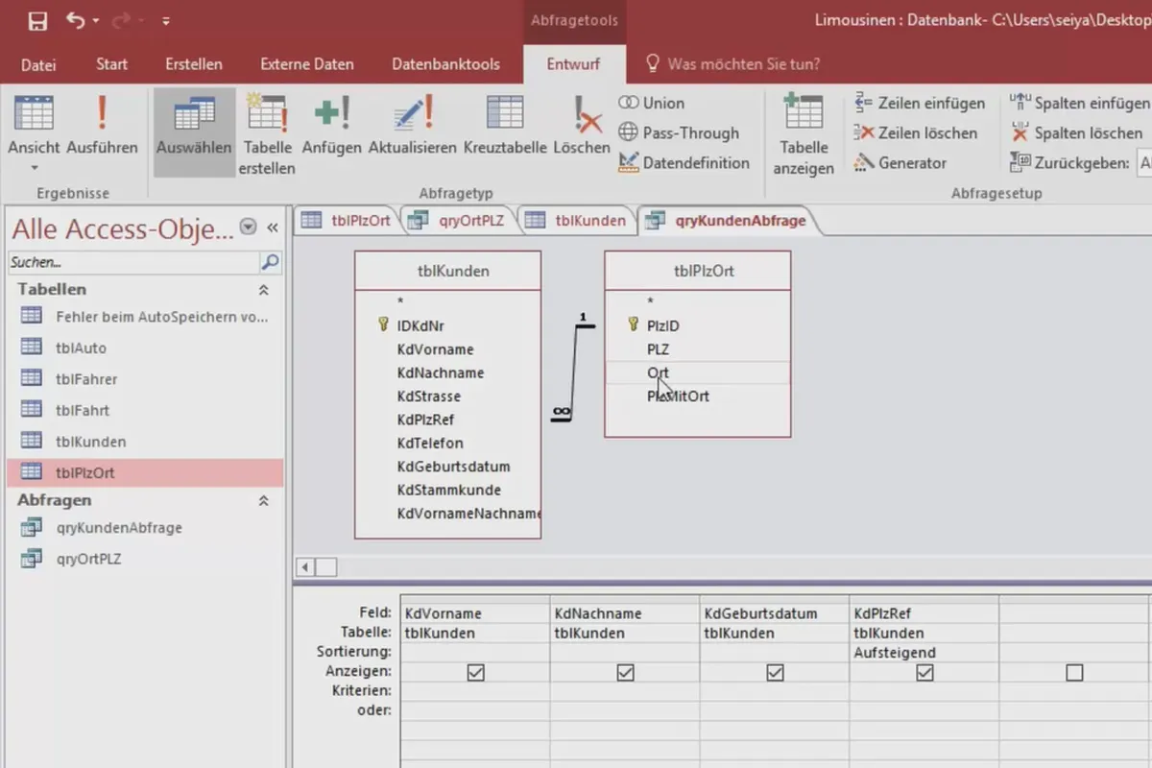1152x768 pixels.
Task: Open the Zurückgeben combo box
Action: coord(1144,162)
